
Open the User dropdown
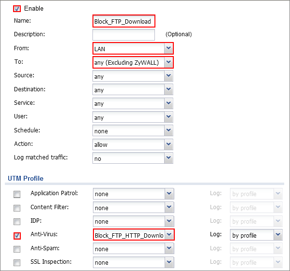point(133,117)
